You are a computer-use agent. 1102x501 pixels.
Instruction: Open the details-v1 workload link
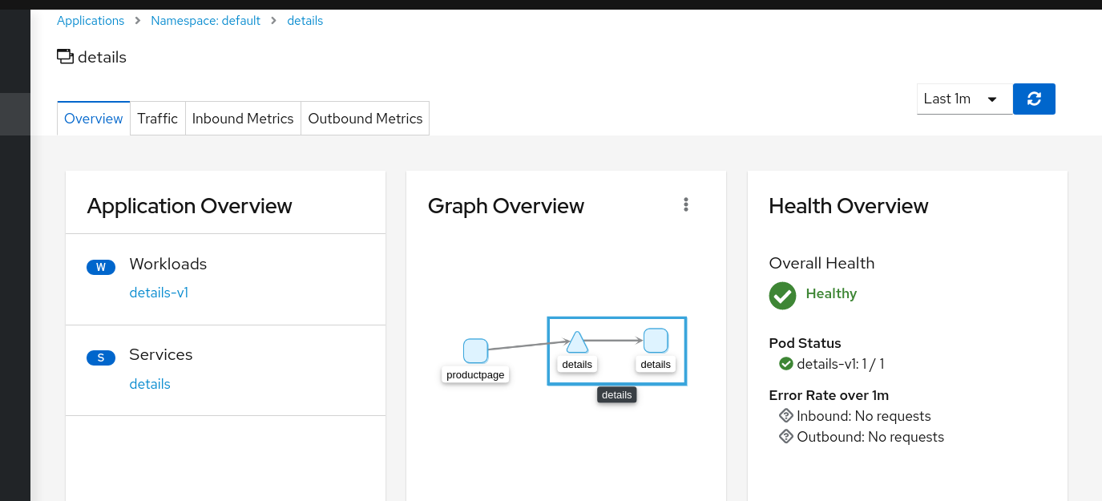click(x=159, y=293)
